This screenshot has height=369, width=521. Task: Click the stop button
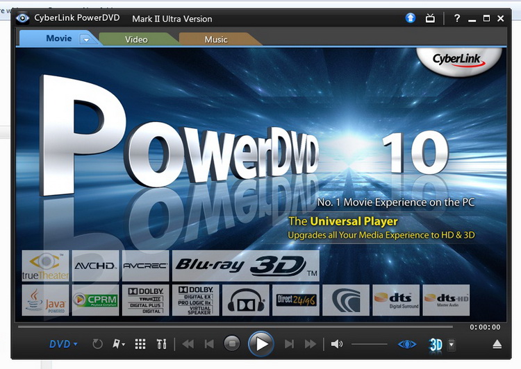232,343
